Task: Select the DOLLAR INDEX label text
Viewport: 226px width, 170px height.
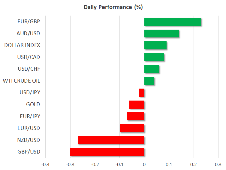Action: point(23,45)
